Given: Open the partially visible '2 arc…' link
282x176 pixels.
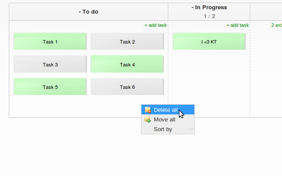Looking at the screenshot, I should (276, 26).
